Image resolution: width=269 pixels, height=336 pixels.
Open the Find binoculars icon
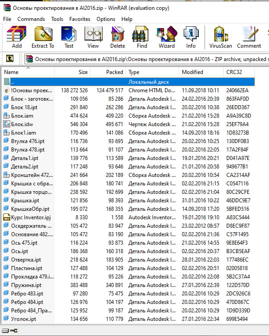tap(141, 34)
